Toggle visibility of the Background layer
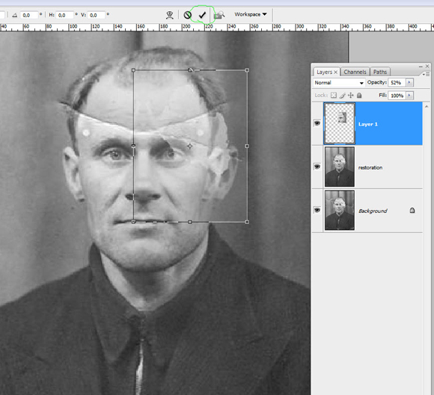Viewport: 434px width, 395px height. (317, 211)
